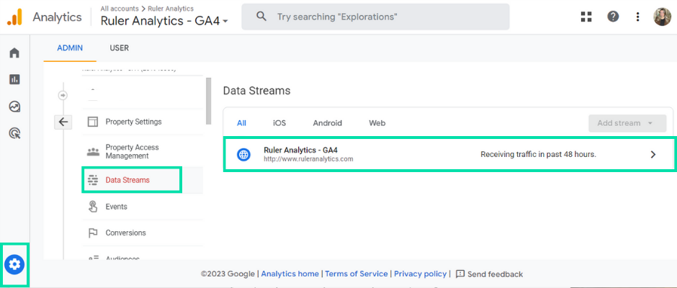The height and width of the screenshot is (288, 677).
Task: Click the Property Access Management people icon
Action: click(x=93, y=151)
